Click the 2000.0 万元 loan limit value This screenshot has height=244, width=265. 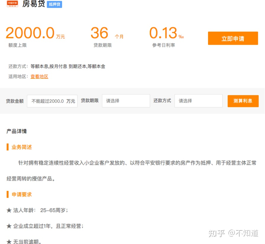[35, 33]
